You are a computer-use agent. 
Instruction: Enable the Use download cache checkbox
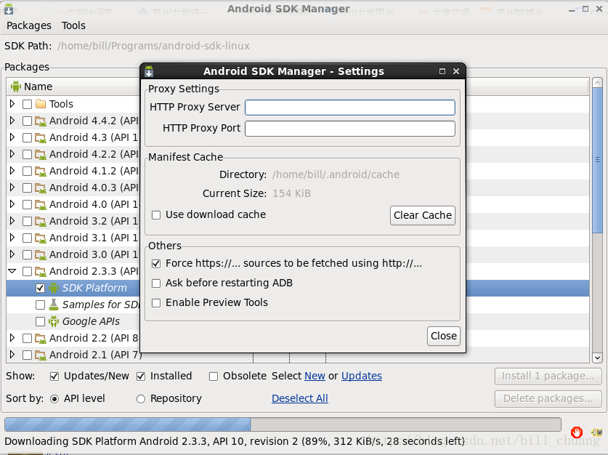pos(156,215)
